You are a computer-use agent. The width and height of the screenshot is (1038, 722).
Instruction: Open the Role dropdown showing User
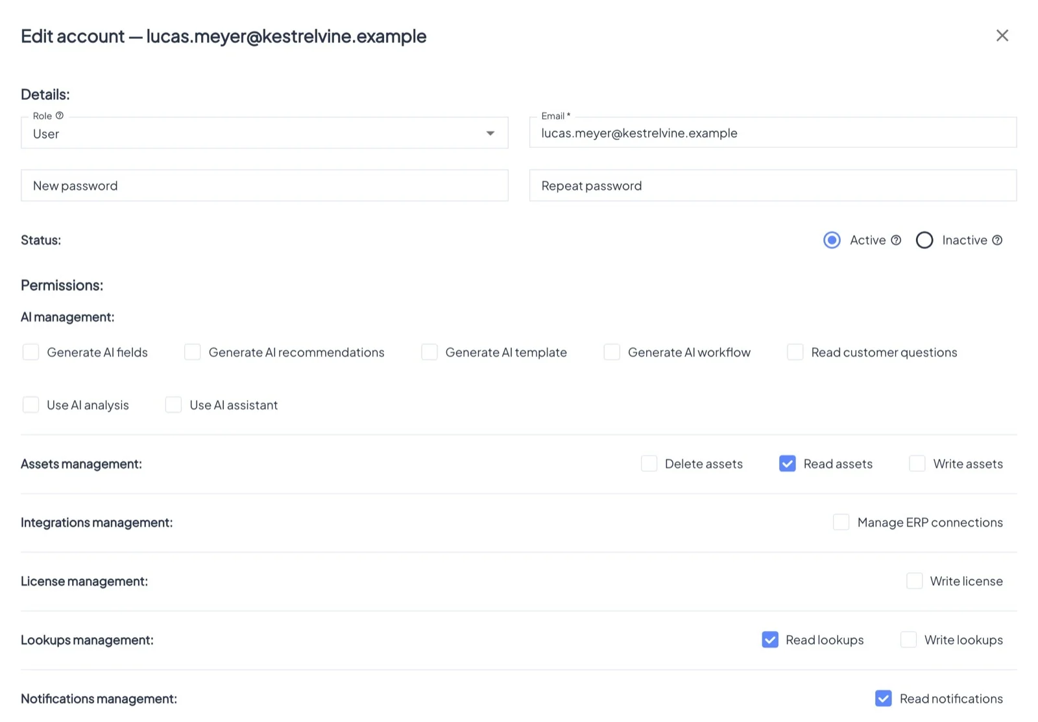[265, 133]
